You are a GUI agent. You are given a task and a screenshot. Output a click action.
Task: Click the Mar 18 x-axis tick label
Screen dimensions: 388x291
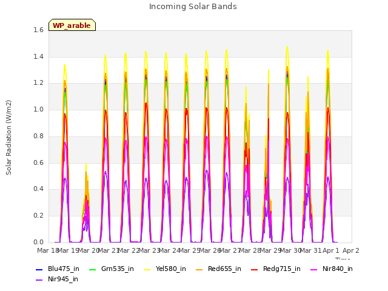(x=47, y=250)
